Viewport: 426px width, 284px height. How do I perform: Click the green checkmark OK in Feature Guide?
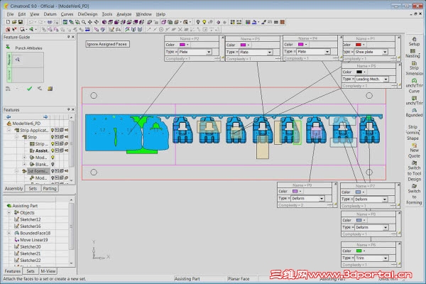click(x=29, y=88)
